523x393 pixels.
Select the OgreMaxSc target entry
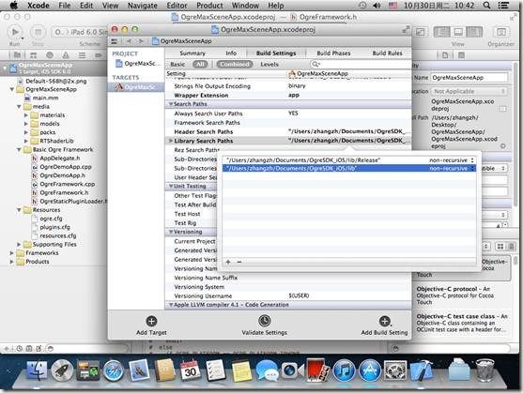click(136, 87)
